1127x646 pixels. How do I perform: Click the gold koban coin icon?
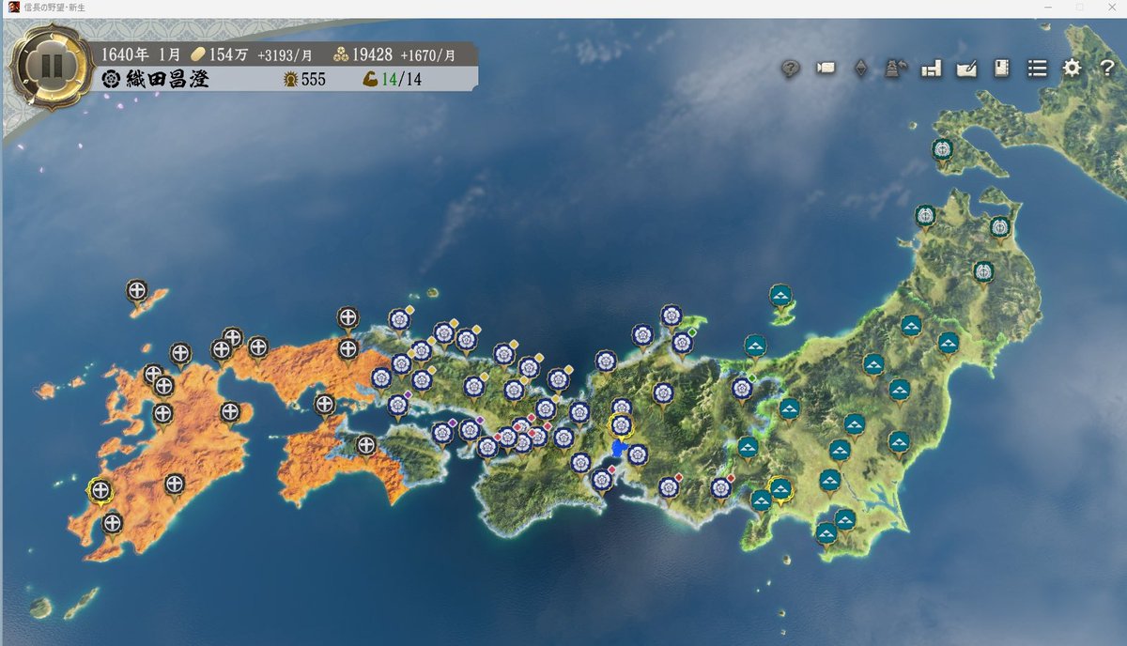(198, 54)
